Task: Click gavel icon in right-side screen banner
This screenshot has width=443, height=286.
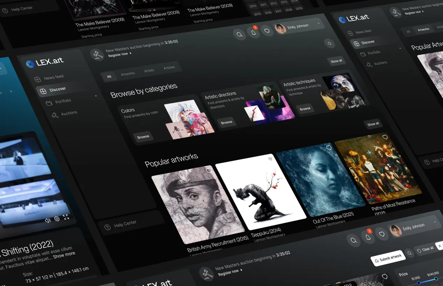Action: (x=396, y=12)
